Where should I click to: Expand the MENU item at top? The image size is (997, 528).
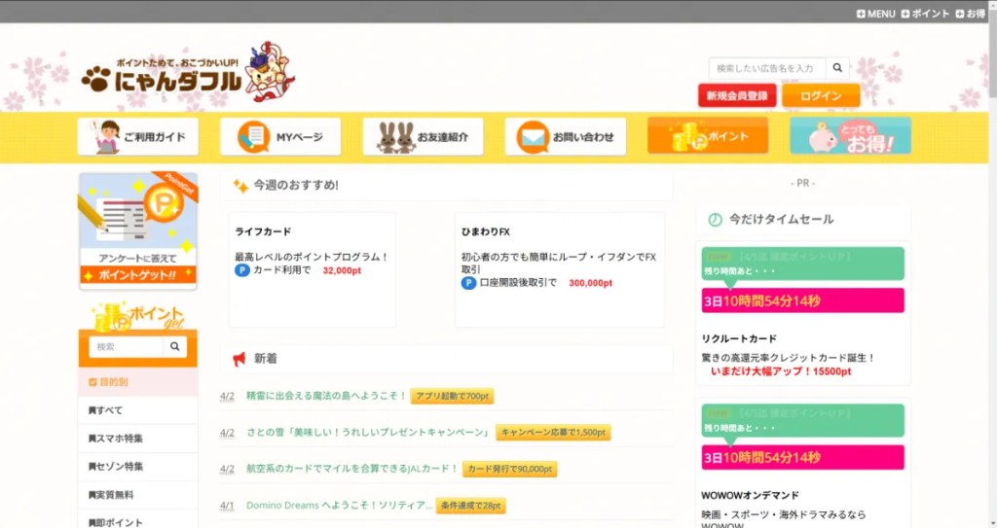tap(875, 14)
